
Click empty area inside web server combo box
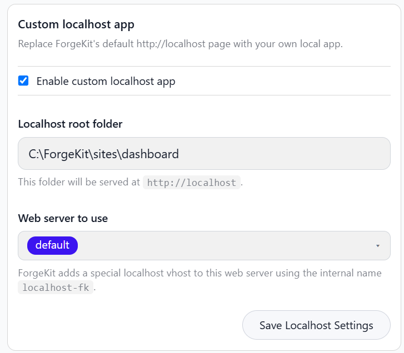point(224,245)
